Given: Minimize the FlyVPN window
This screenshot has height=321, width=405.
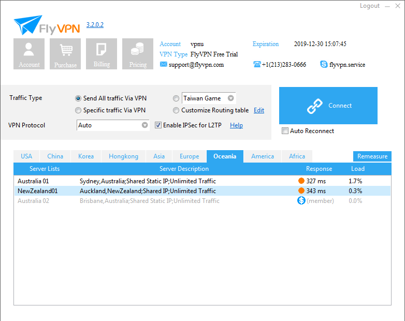Looking at the screenshot, I should 387,6.
